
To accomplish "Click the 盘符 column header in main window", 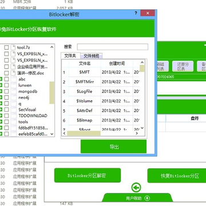I will (x=195, y=118).
